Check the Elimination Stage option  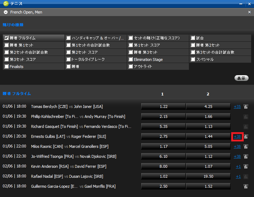131,59
